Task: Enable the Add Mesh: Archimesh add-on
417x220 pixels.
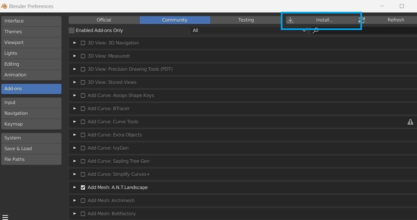Action: 83,201
